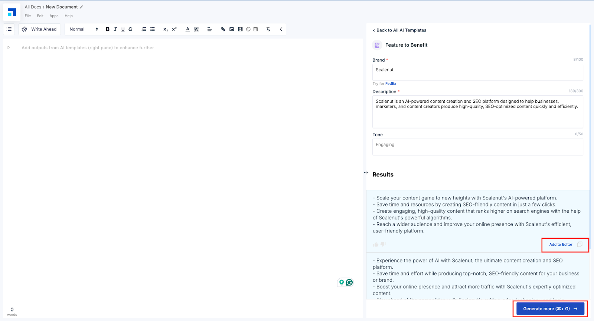
Task: Click the Feature to Benefit template icon
Action: pyautogui.click(x=377, y=45)
